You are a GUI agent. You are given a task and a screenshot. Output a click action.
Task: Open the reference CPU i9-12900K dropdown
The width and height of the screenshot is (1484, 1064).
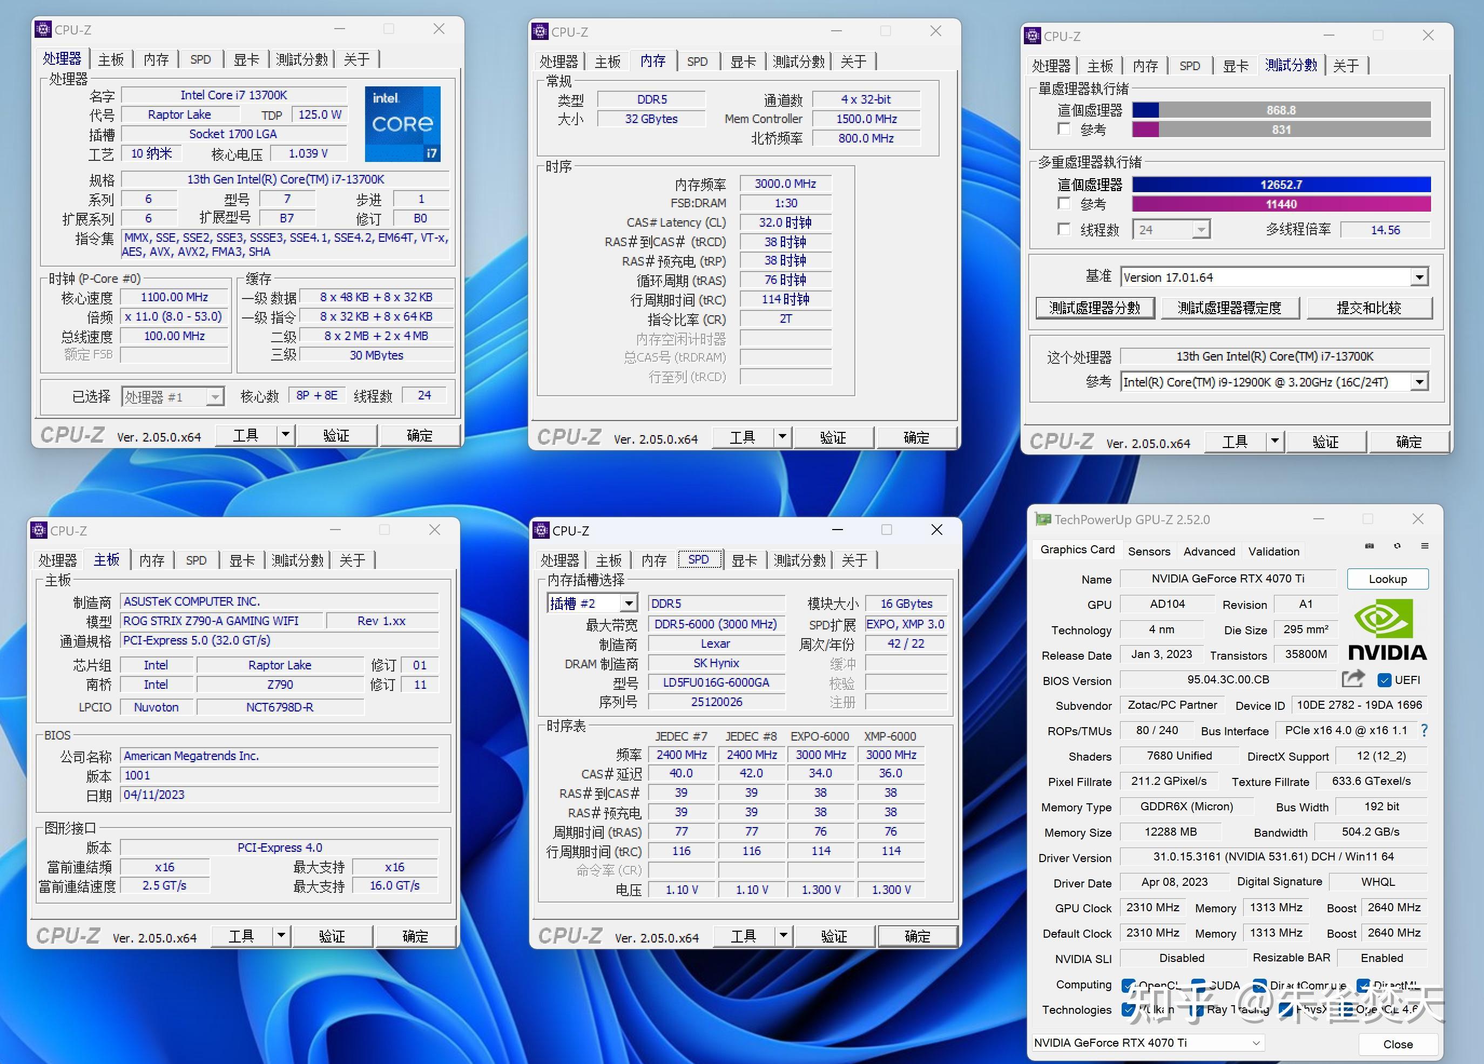pyautogui.click(x=1273, y=382)
